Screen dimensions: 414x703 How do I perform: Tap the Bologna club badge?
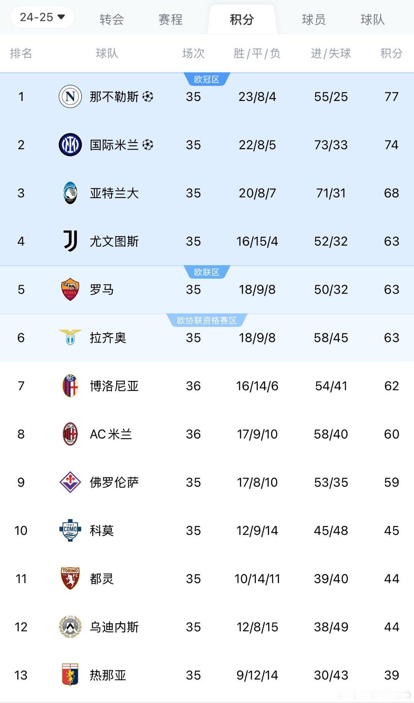click(70, 385)
